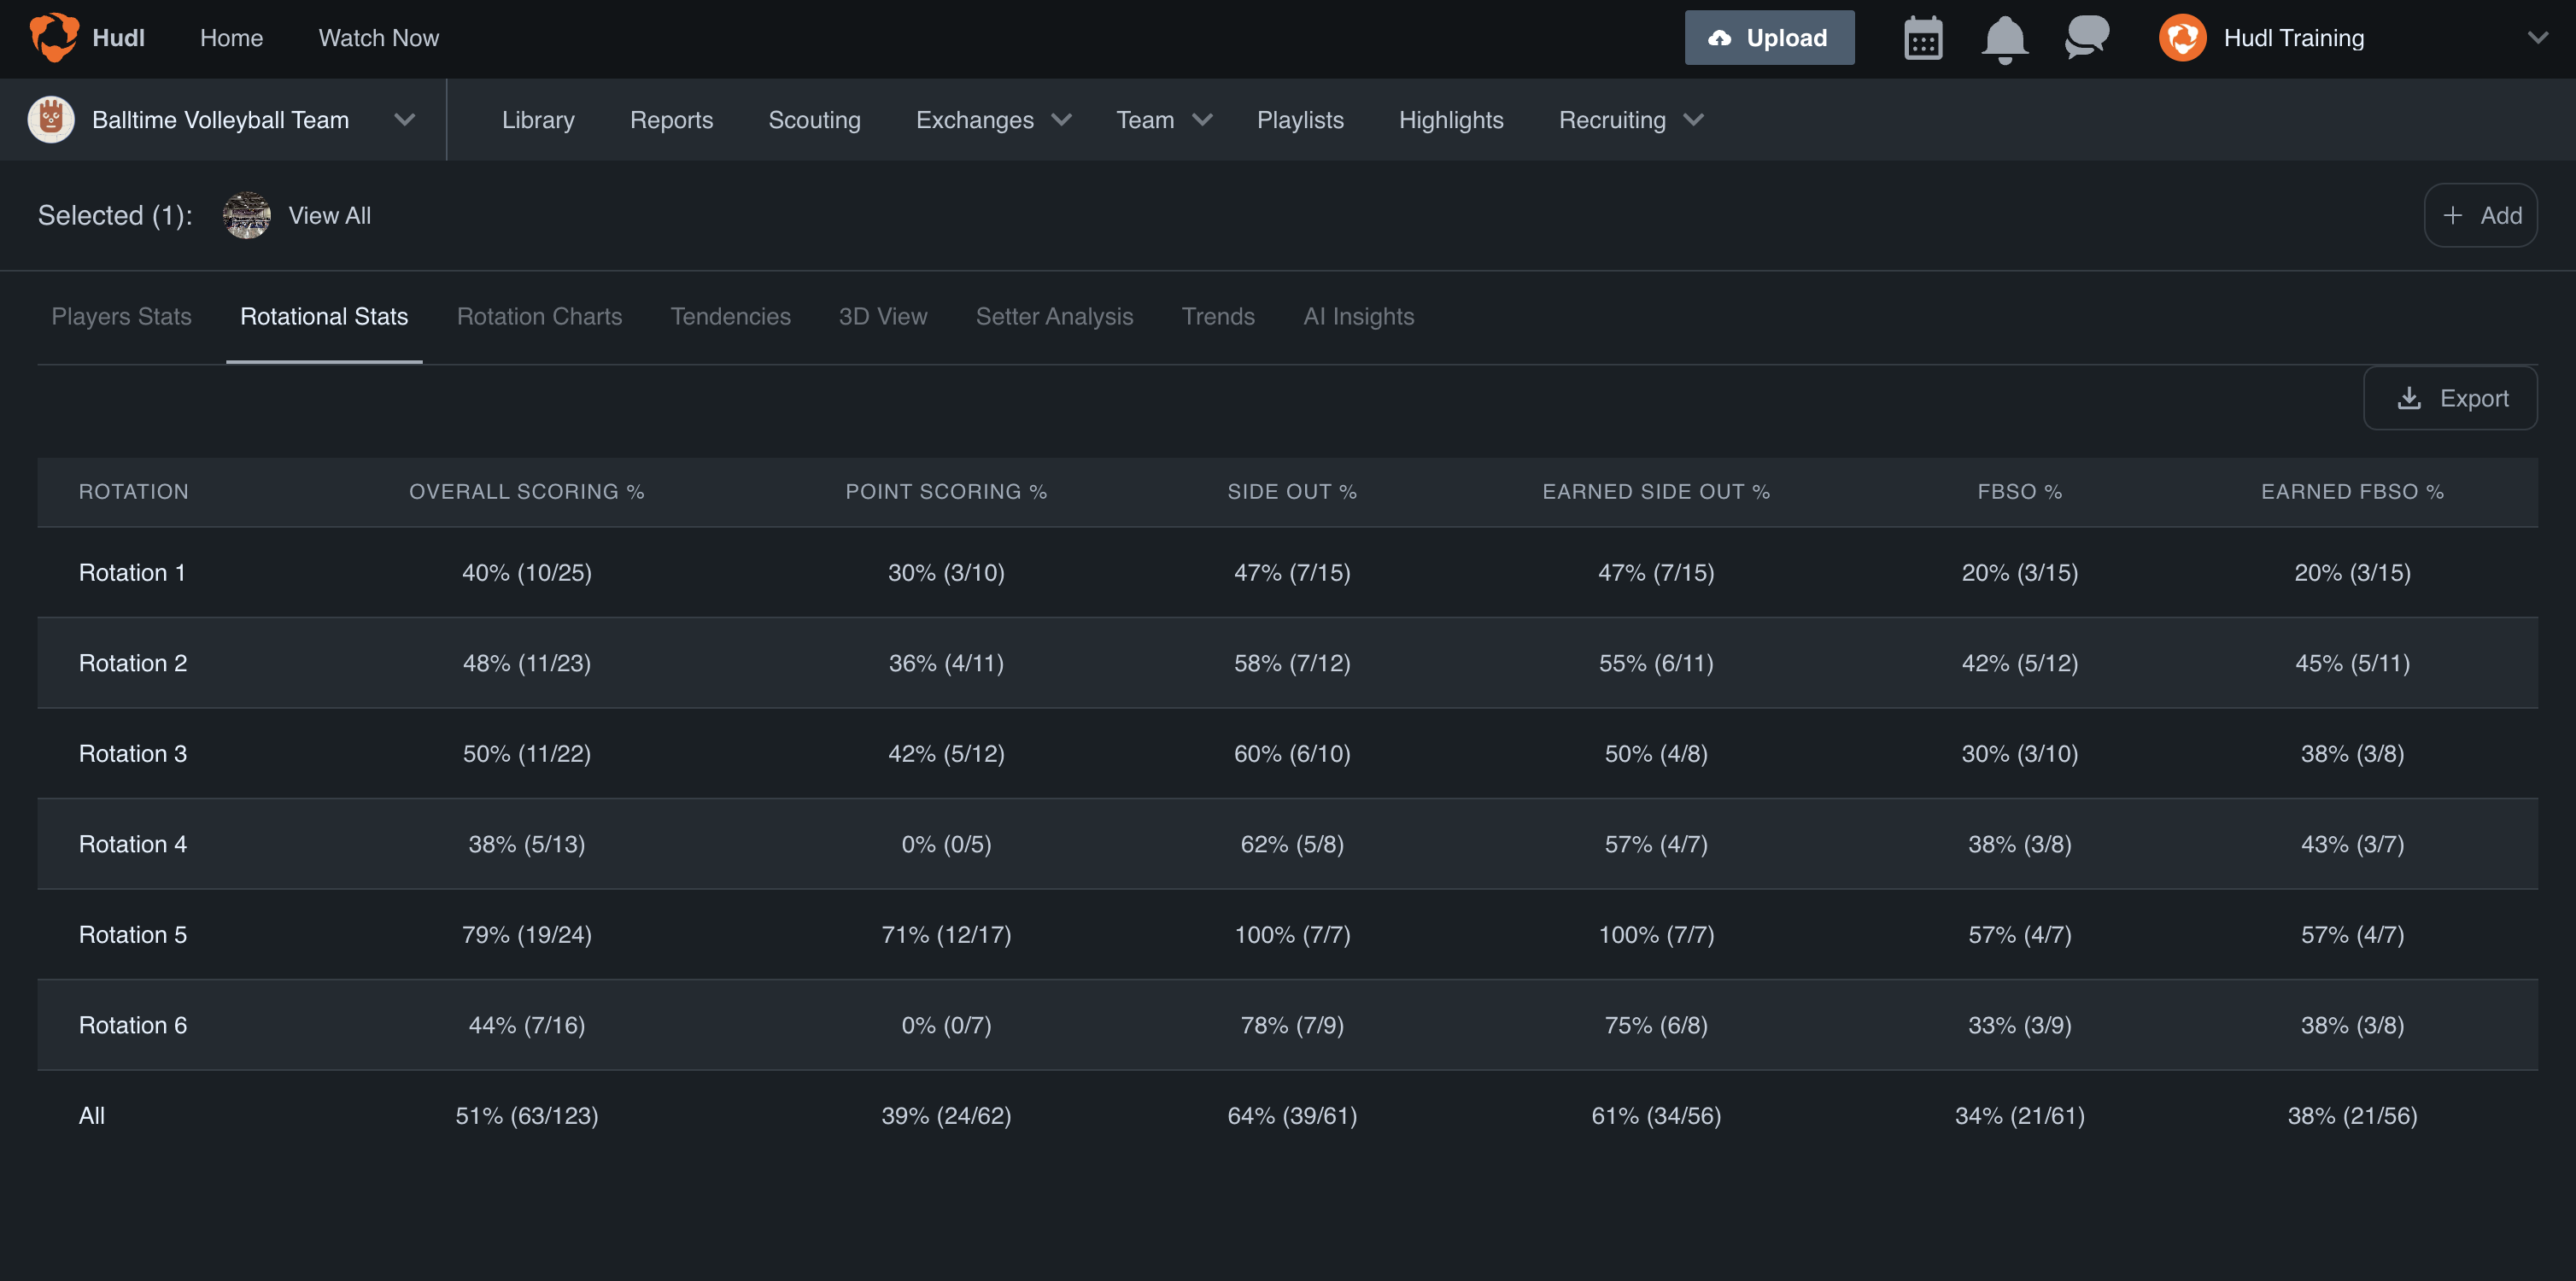2576x1281 pixels.
Task: Click the Add button
Action: coord(2480,215)
